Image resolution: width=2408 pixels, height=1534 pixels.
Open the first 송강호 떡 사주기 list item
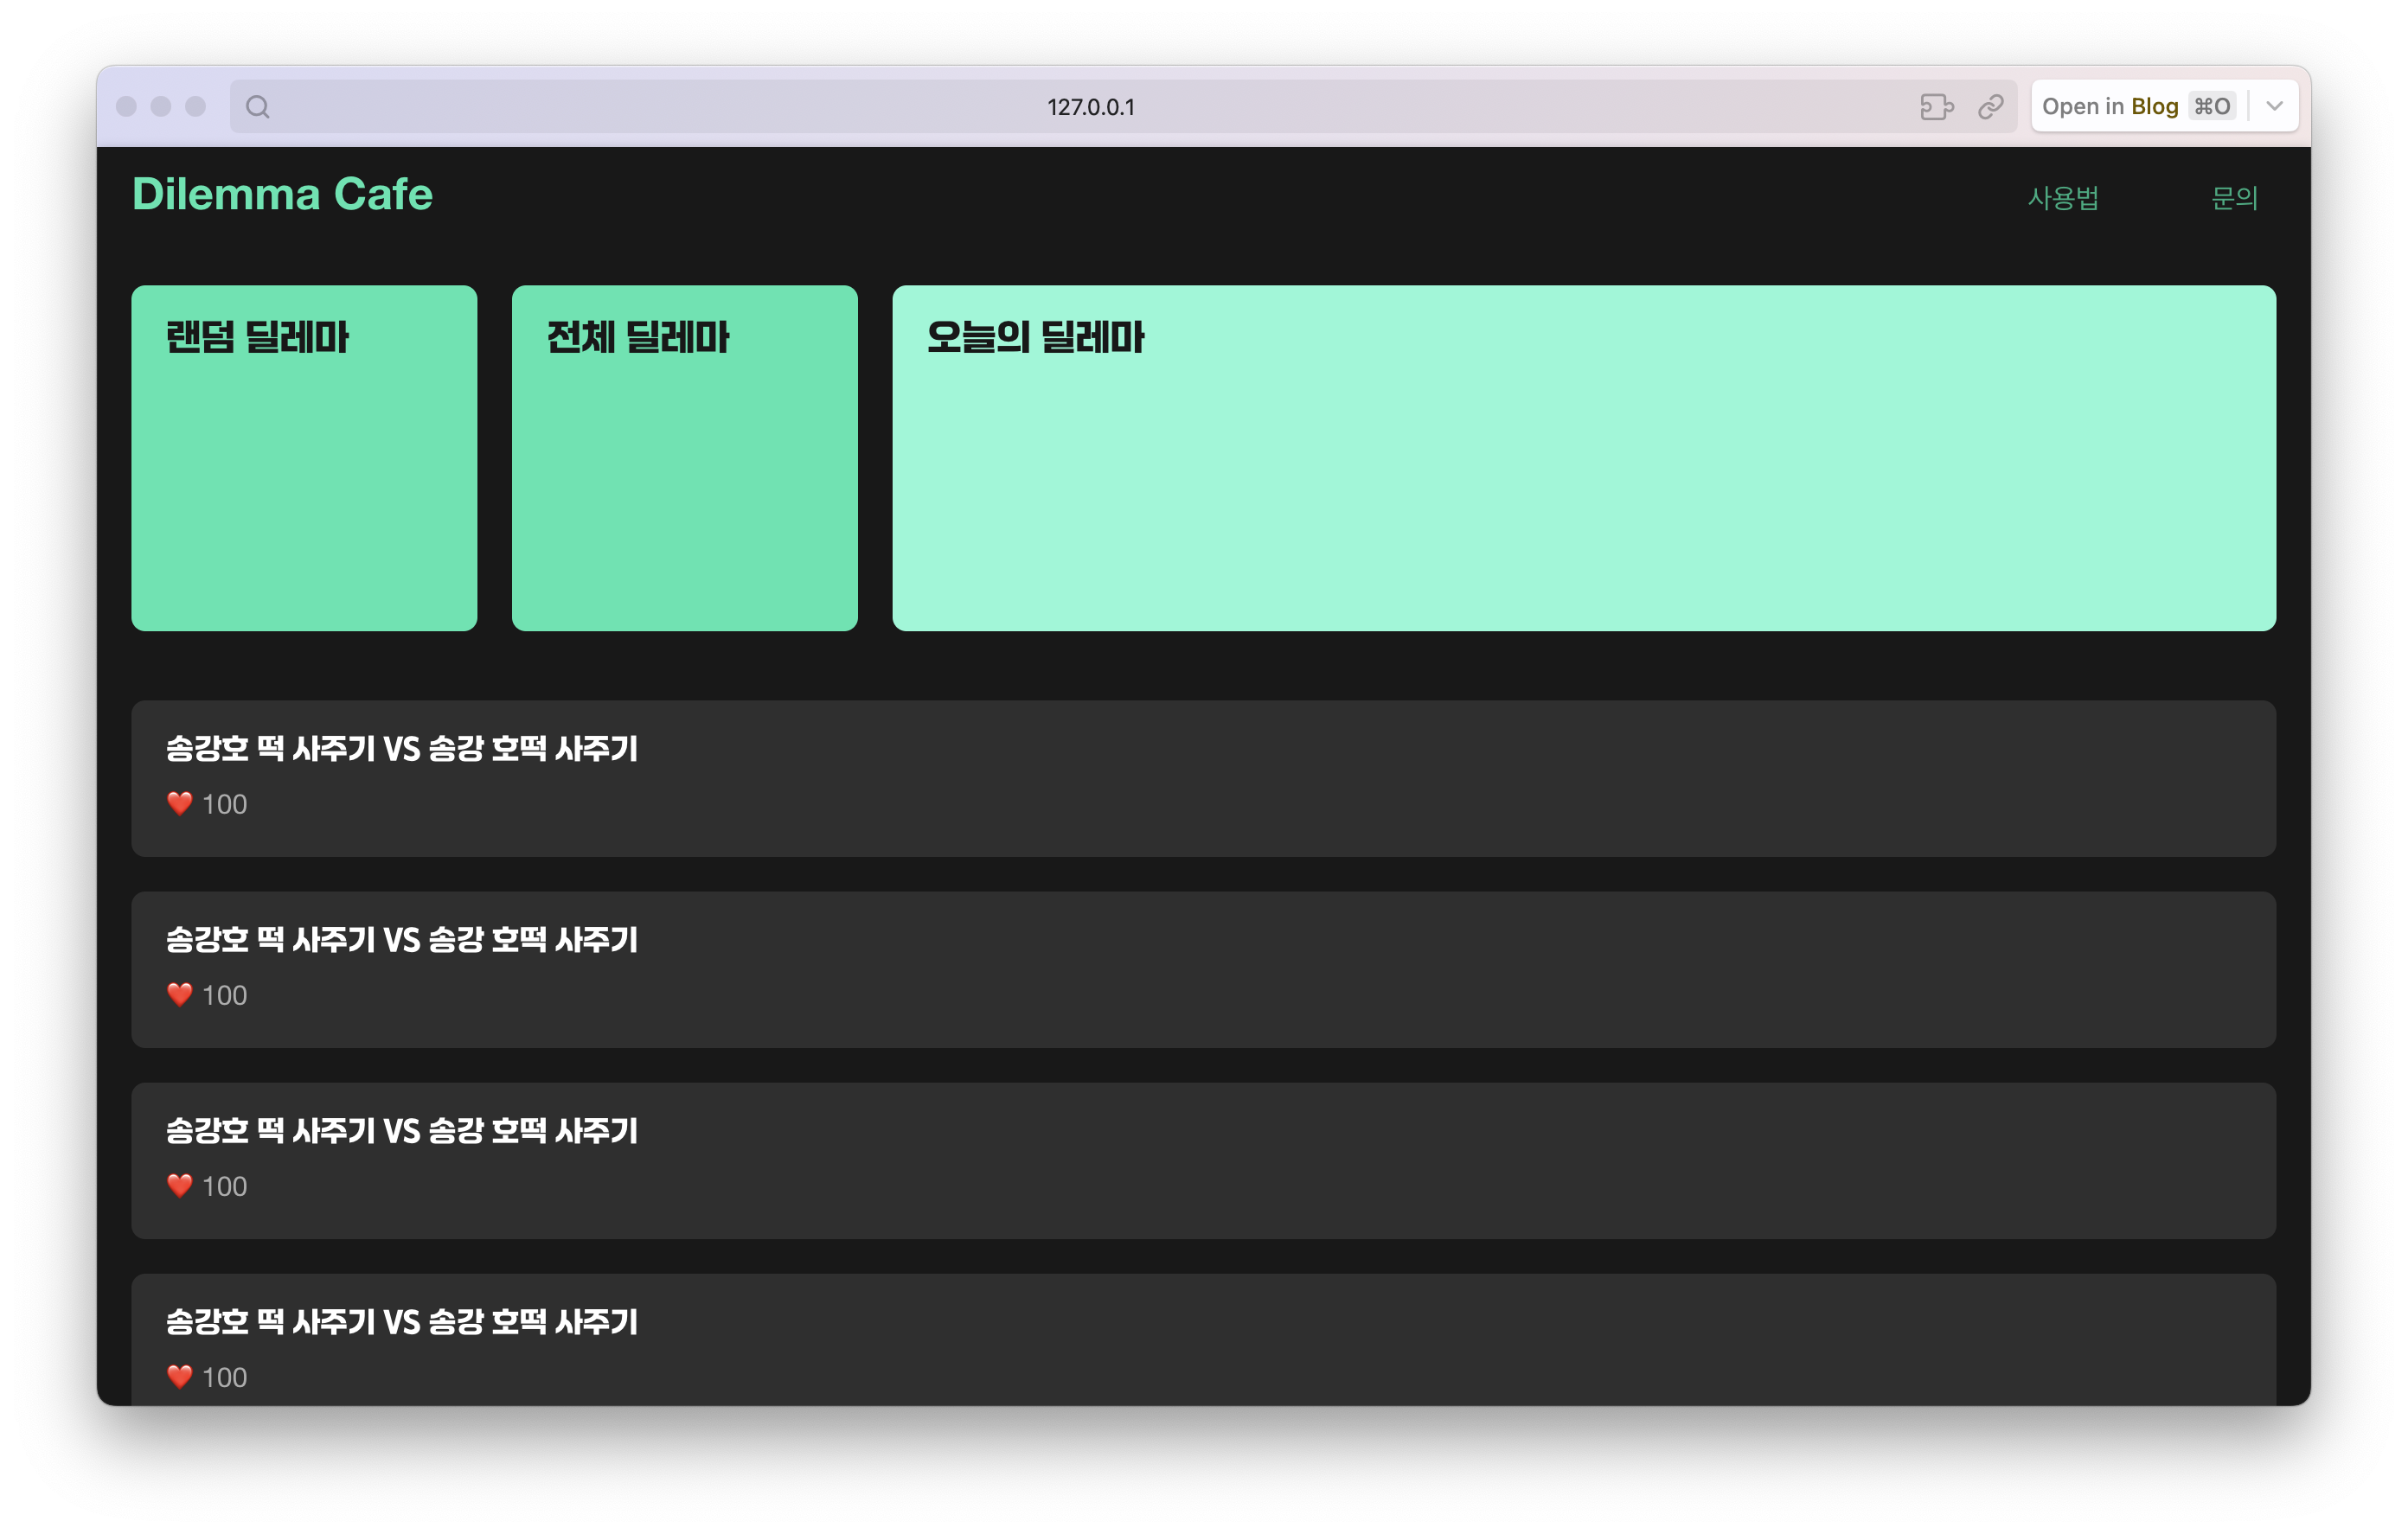tap(1203, 778)
